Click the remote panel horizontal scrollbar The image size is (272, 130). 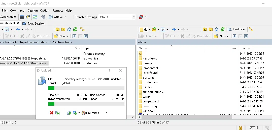coord(187,117)
